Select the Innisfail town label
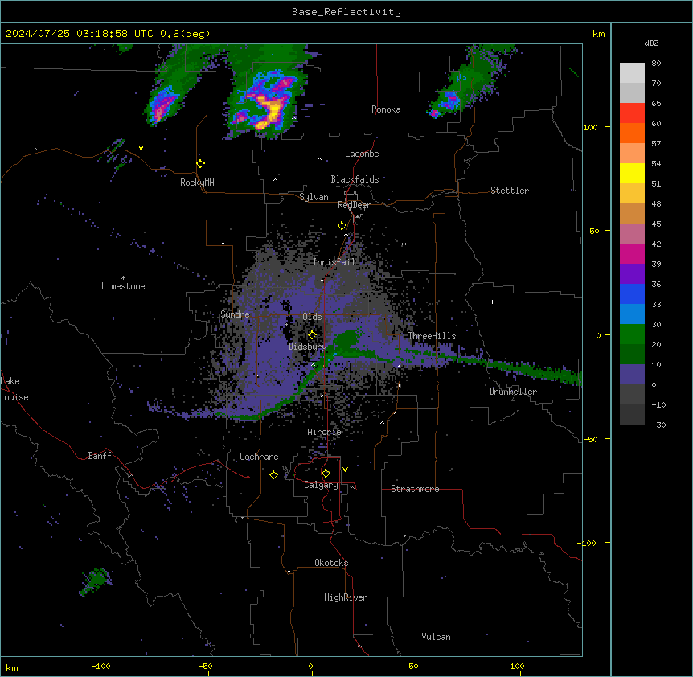Image resolution: width=693 pixels, height=677 pixels. pos(334,262)
